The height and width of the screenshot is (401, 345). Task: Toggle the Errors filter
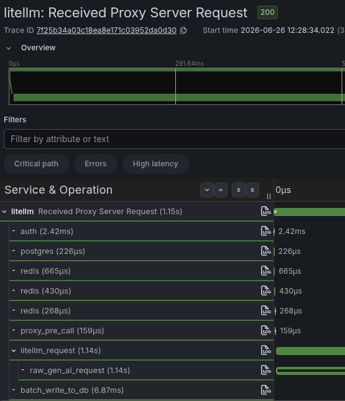(x=96, y=164)
